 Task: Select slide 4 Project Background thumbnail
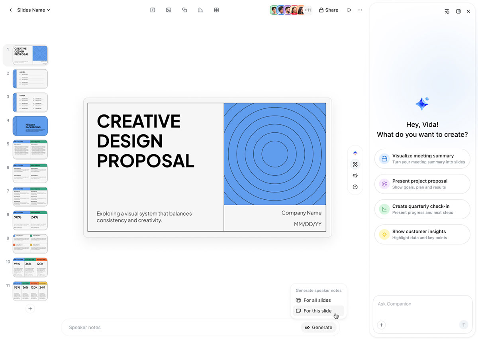point(30,126)
